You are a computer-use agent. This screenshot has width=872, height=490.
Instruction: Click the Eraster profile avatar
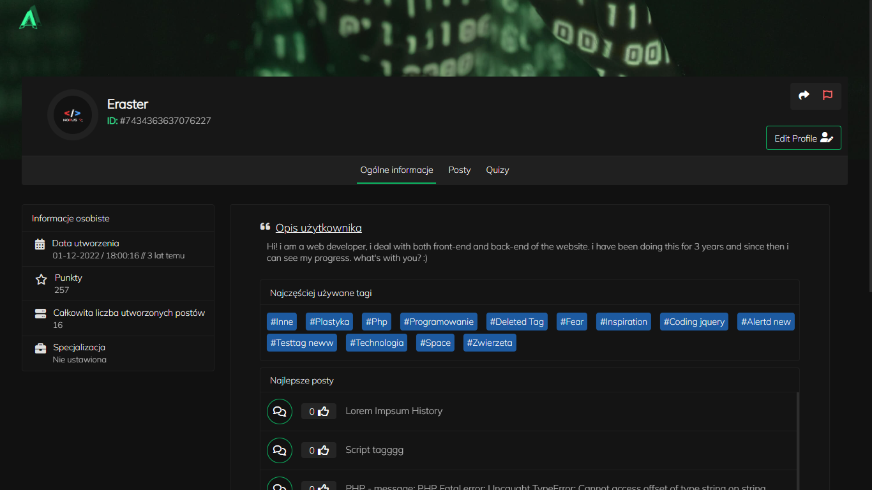point(72,115)
